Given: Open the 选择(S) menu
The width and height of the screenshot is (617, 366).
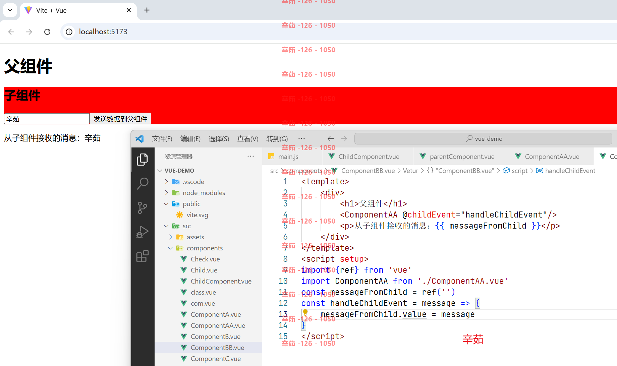Looking at the screenshot, I should coord(219,139).
